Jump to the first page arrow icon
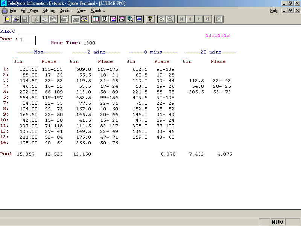Viewport: 301px width, 226px height. (181, 19)
